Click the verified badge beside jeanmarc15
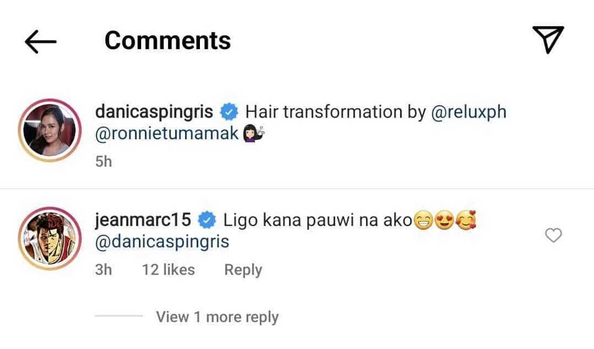594x349 pixels. [208, 219]
